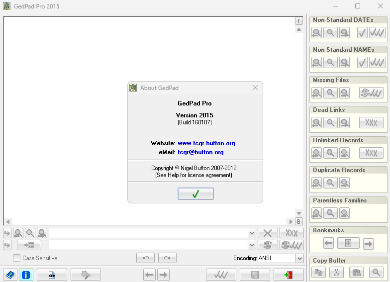Redo the last edit
Screen dimensions: 390x282
click(x=167, y=258)
